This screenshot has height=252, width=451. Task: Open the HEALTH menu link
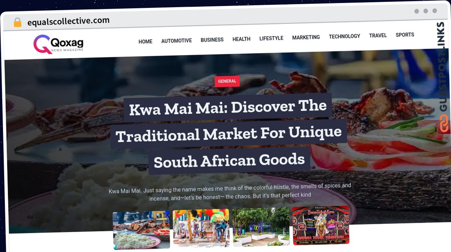241,39
